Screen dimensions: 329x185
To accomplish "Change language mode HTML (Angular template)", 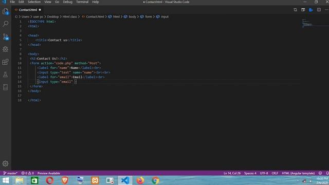I will point(298,173).
